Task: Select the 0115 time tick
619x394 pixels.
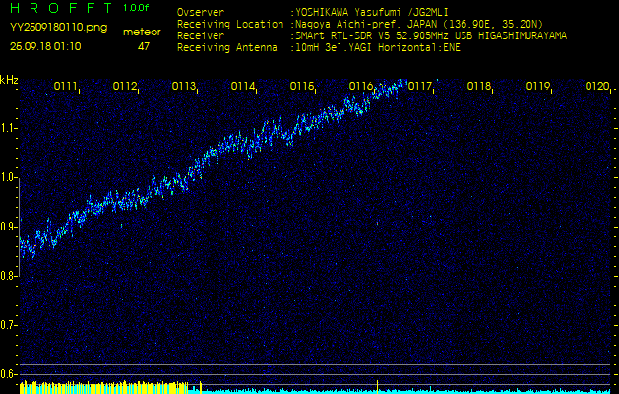Action: click(302, 87)
